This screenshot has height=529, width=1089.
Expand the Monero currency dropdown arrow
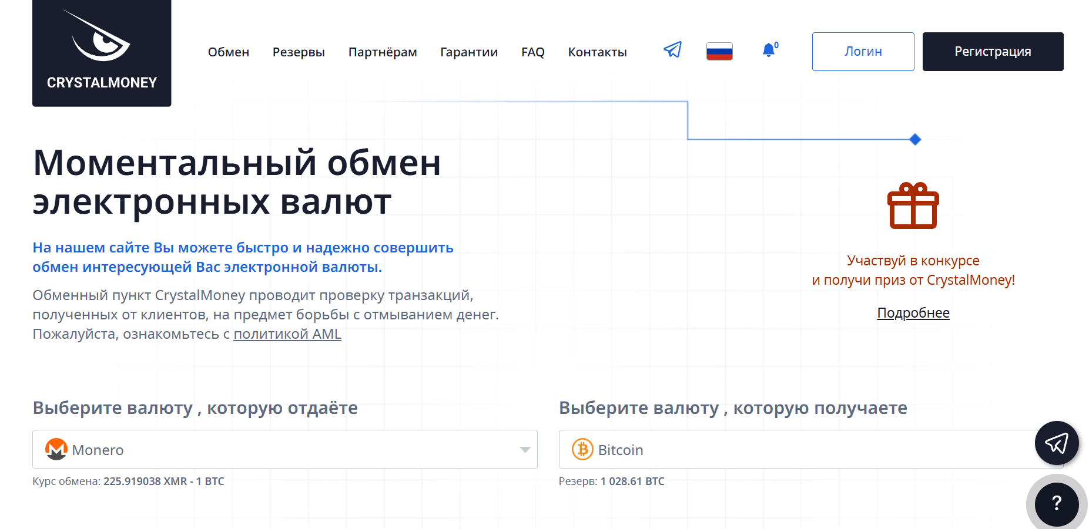525,450
